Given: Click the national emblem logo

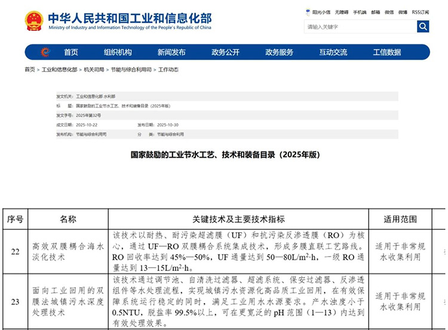Looking at the screenshot, I should point(33,21).
